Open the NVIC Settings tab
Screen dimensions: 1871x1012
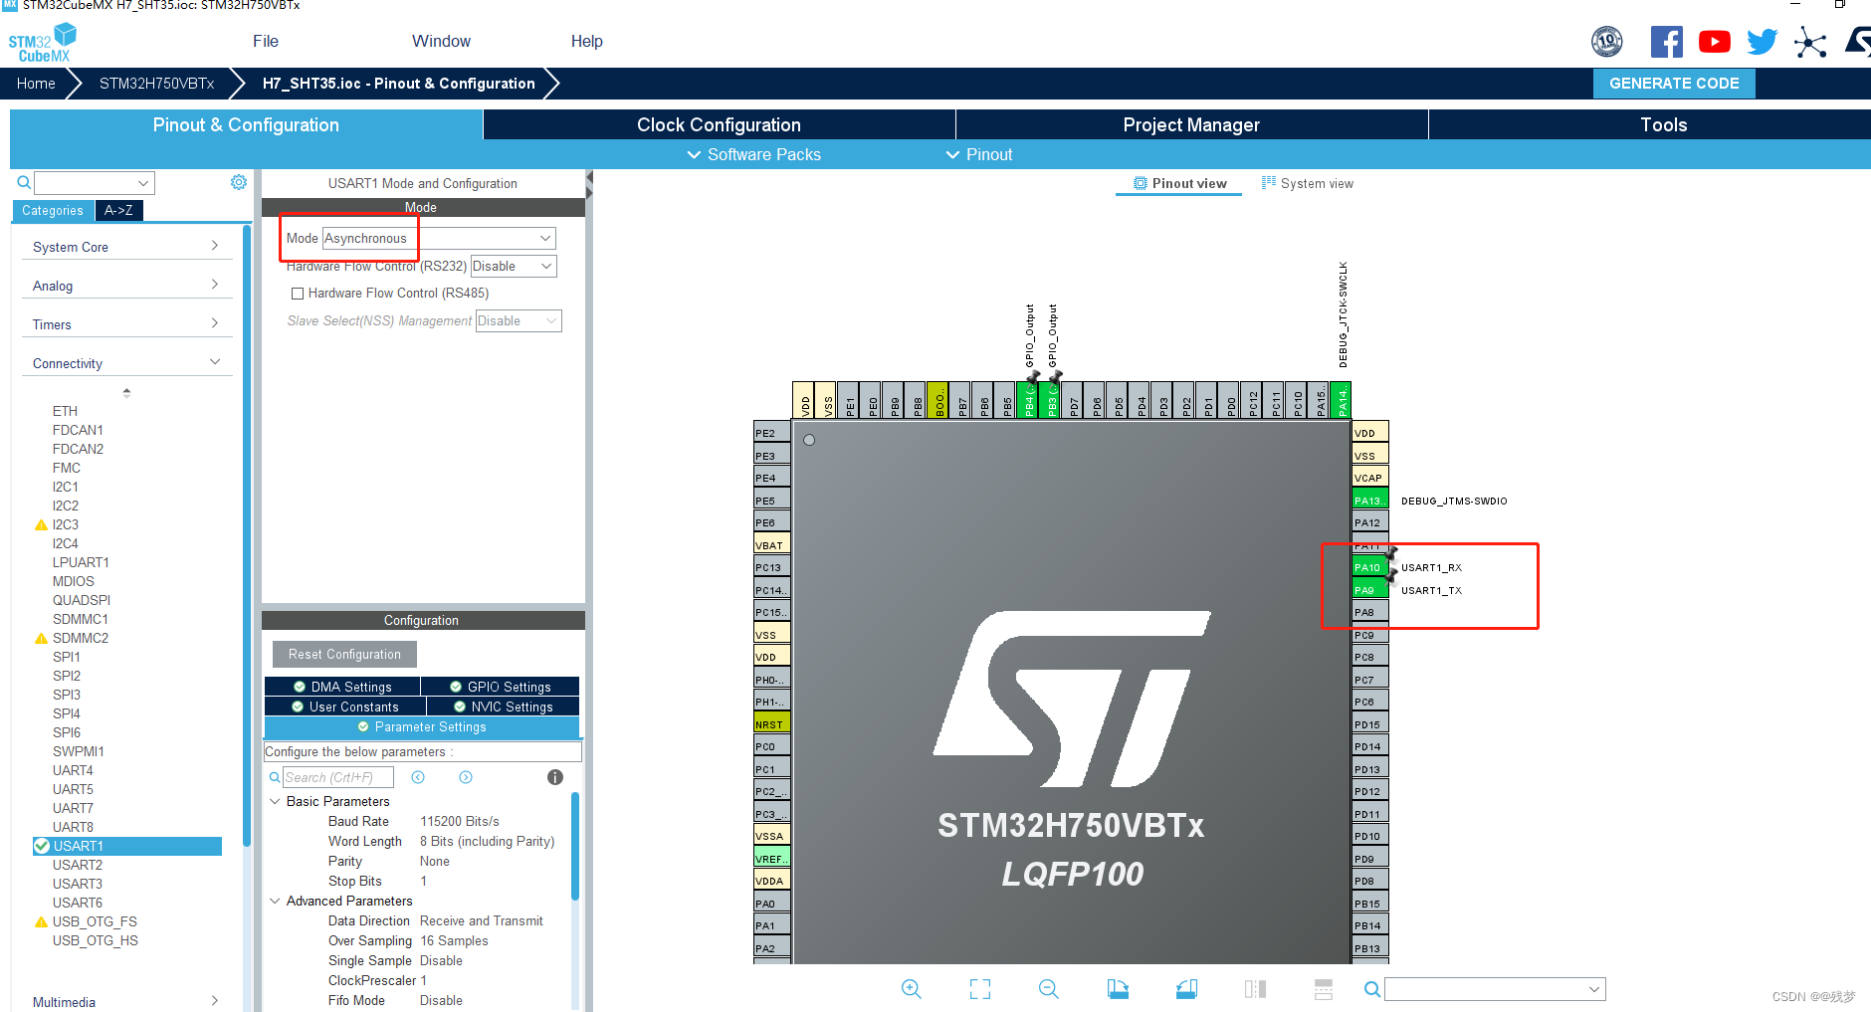coord(504,707)
